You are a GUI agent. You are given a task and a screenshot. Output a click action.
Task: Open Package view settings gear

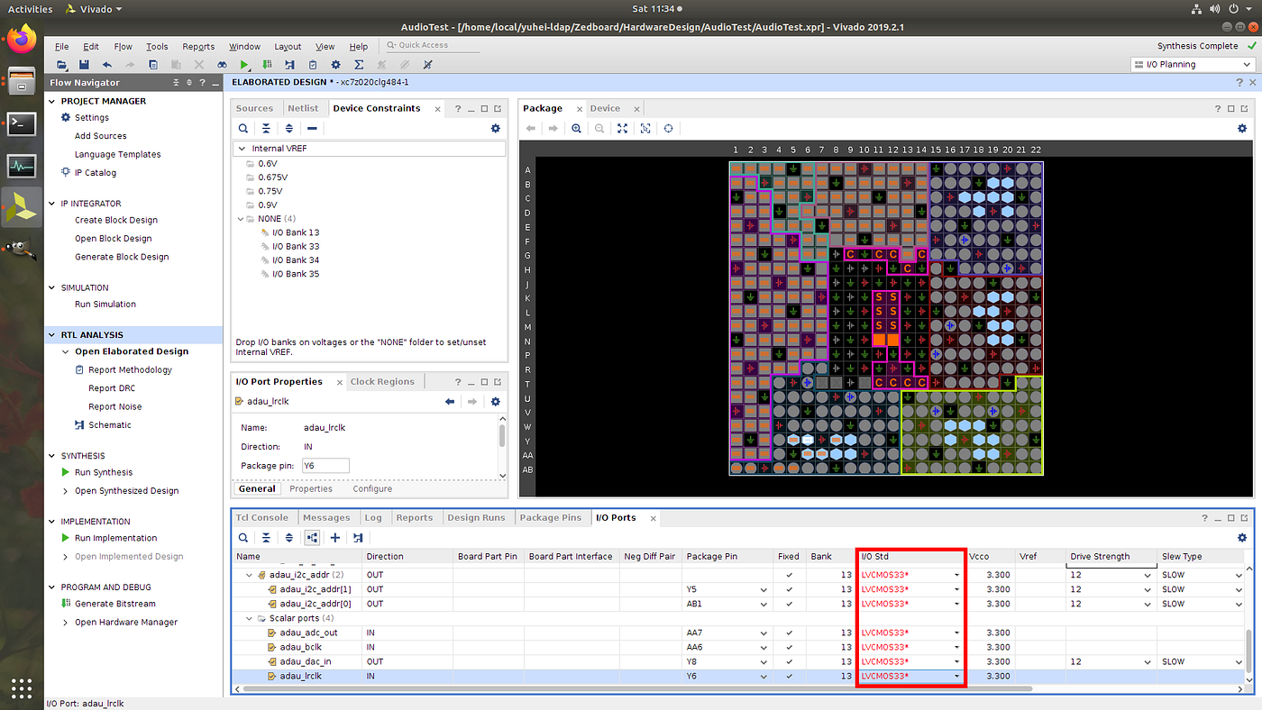1242,129
